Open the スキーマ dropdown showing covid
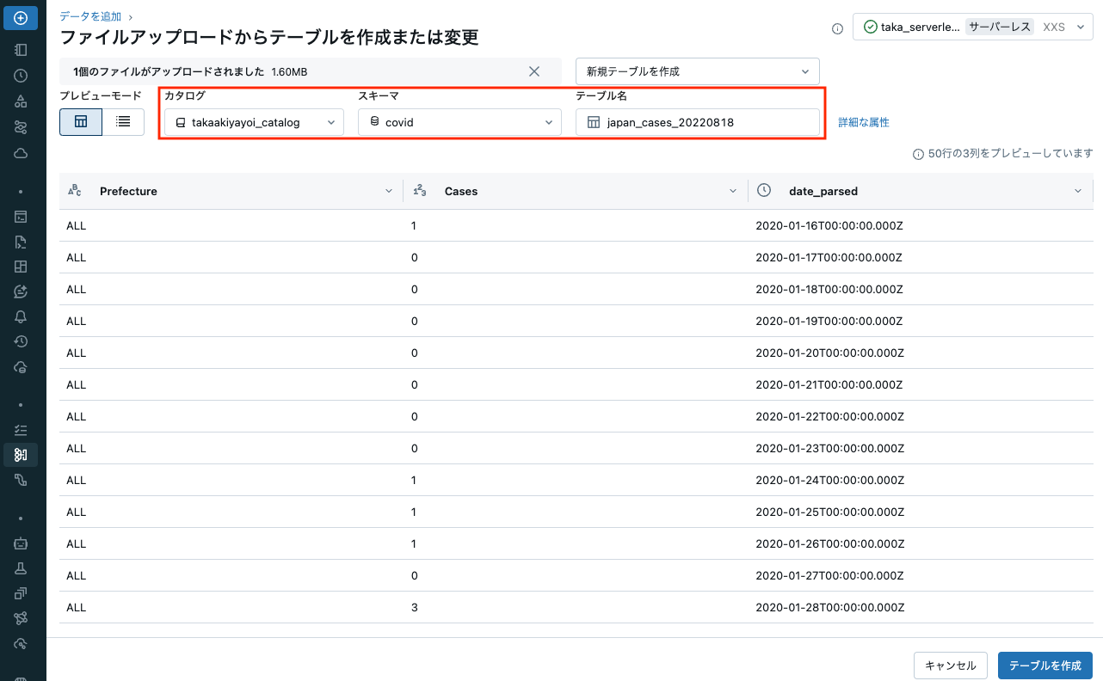The image size is (1103, 681). point(459,122)
